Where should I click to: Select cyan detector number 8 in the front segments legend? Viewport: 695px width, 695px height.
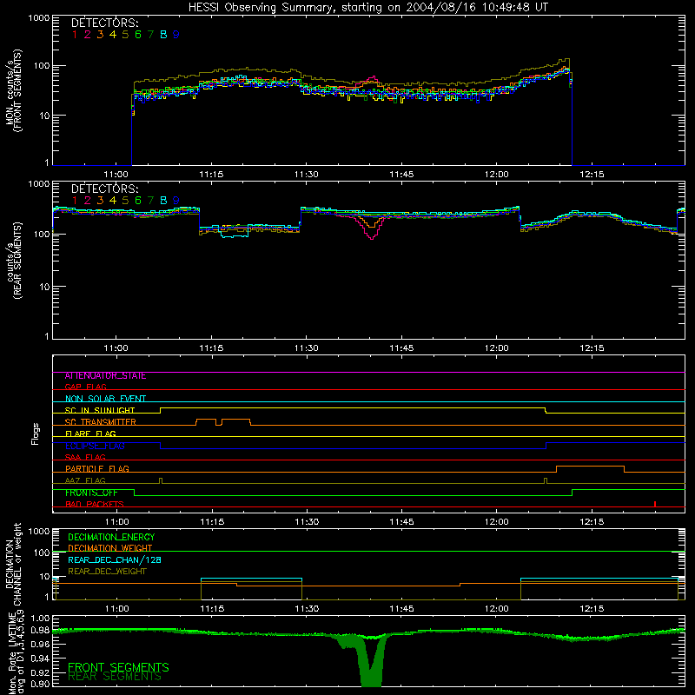[163, 35]
